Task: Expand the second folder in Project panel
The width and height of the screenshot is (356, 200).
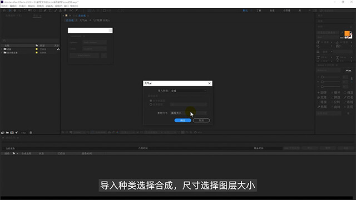Action: coord(2,53)
